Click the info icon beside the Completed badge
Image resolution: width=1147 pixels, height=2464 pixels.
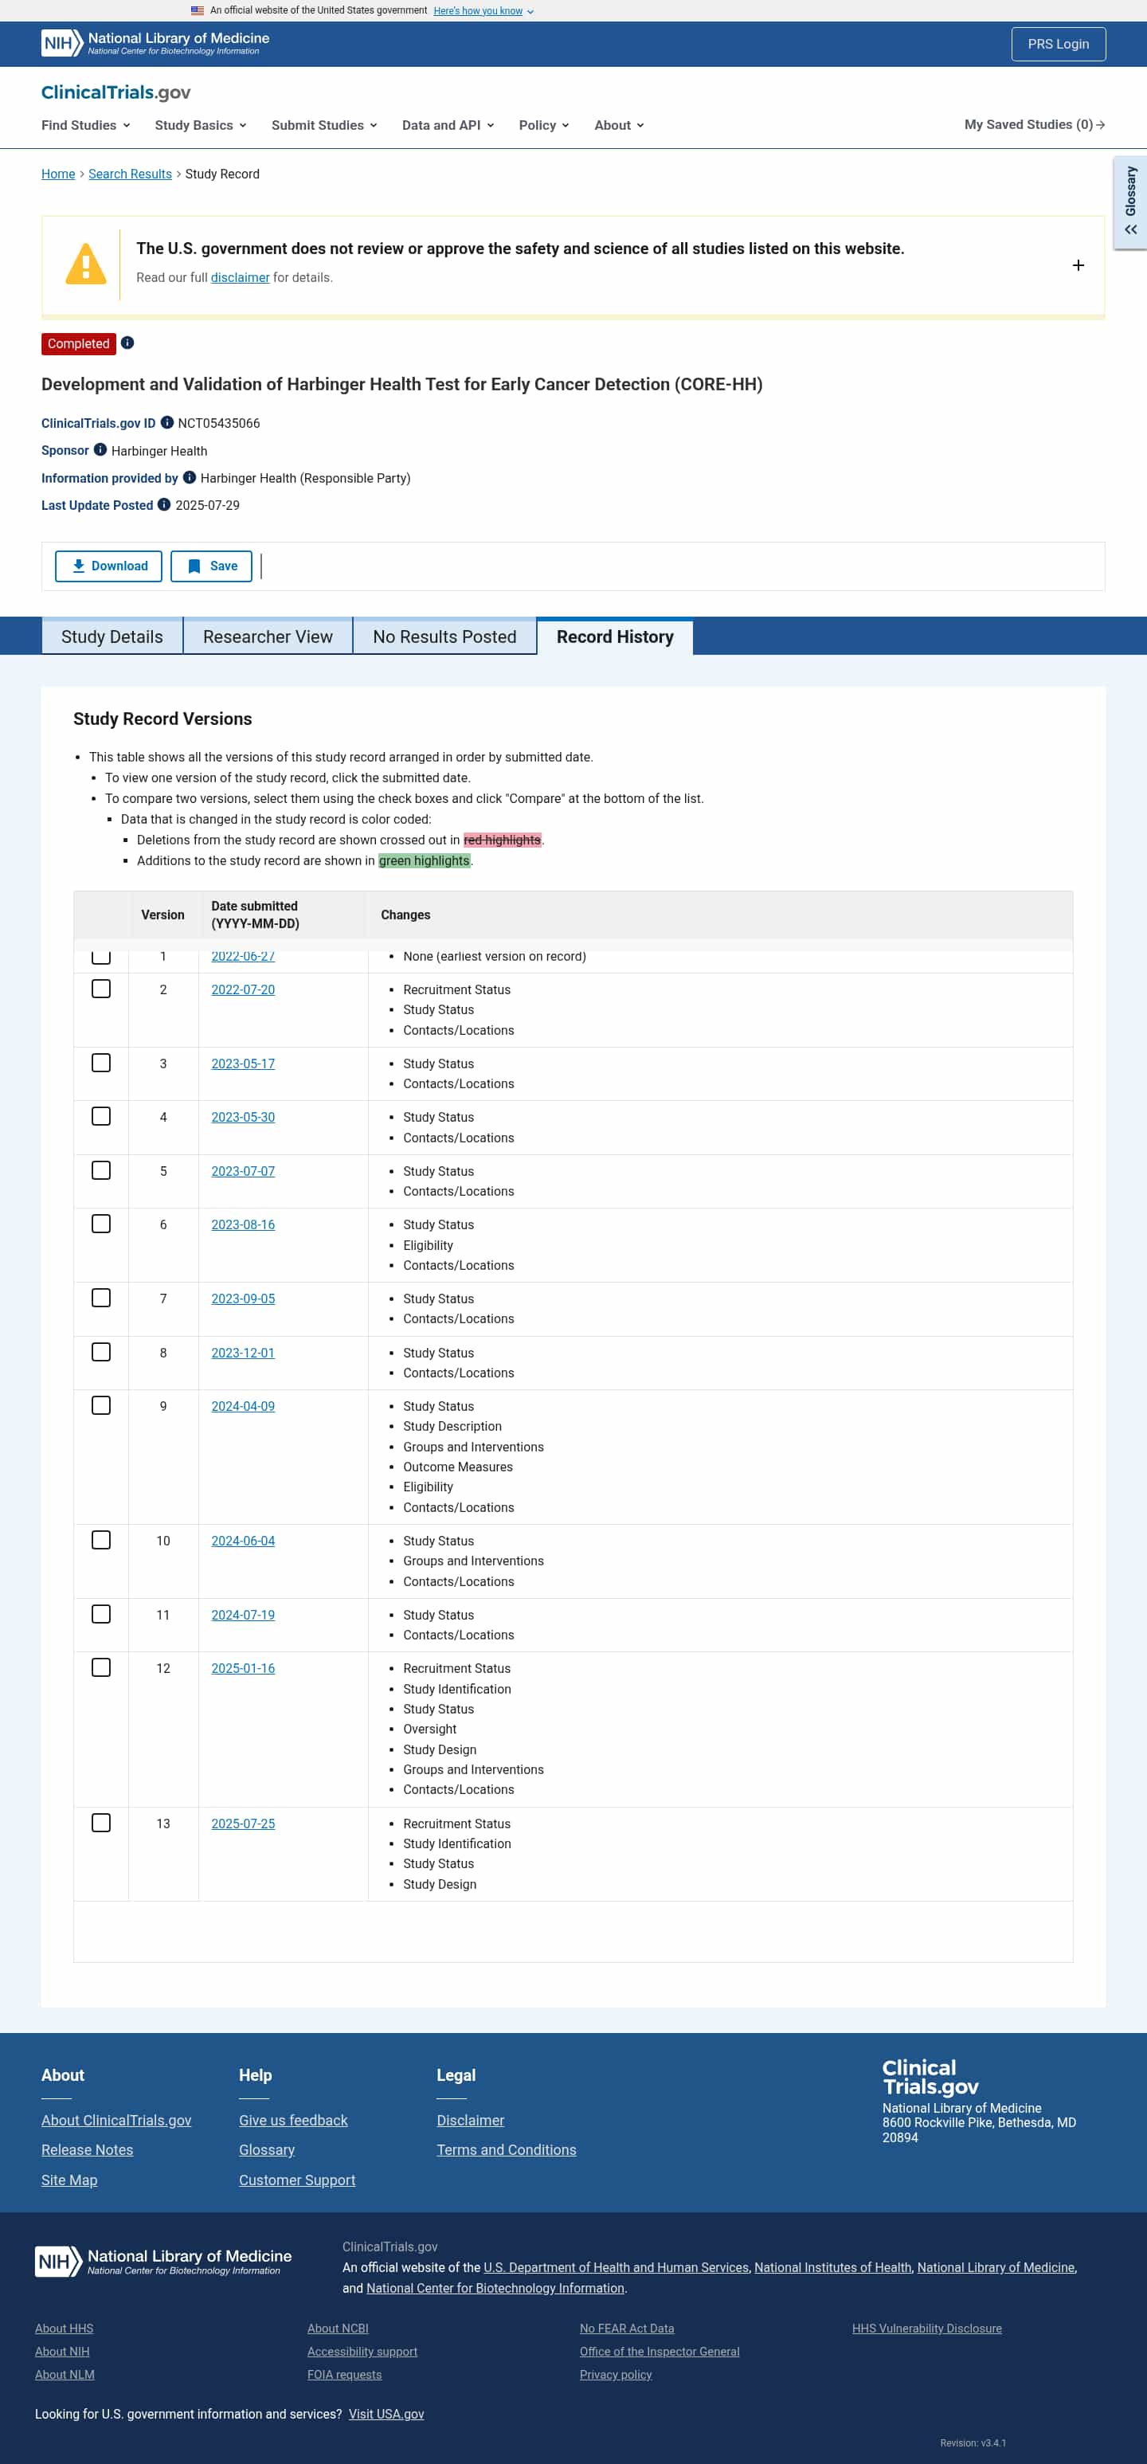[x=128, y=343]
